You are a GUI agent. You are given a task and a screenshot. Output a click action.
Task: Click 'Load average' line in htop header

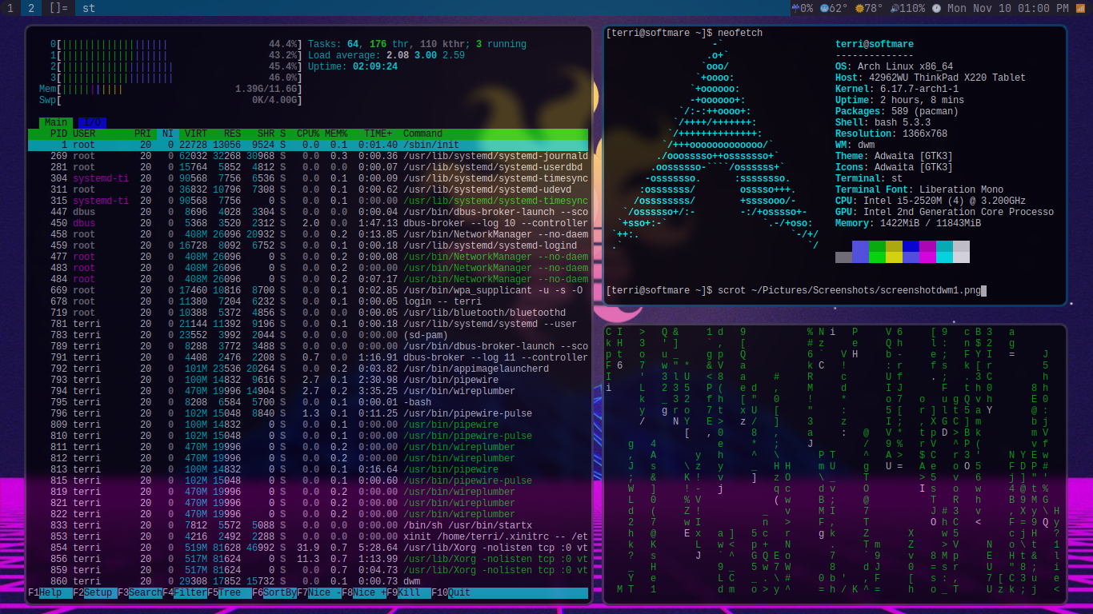[386, 55]
